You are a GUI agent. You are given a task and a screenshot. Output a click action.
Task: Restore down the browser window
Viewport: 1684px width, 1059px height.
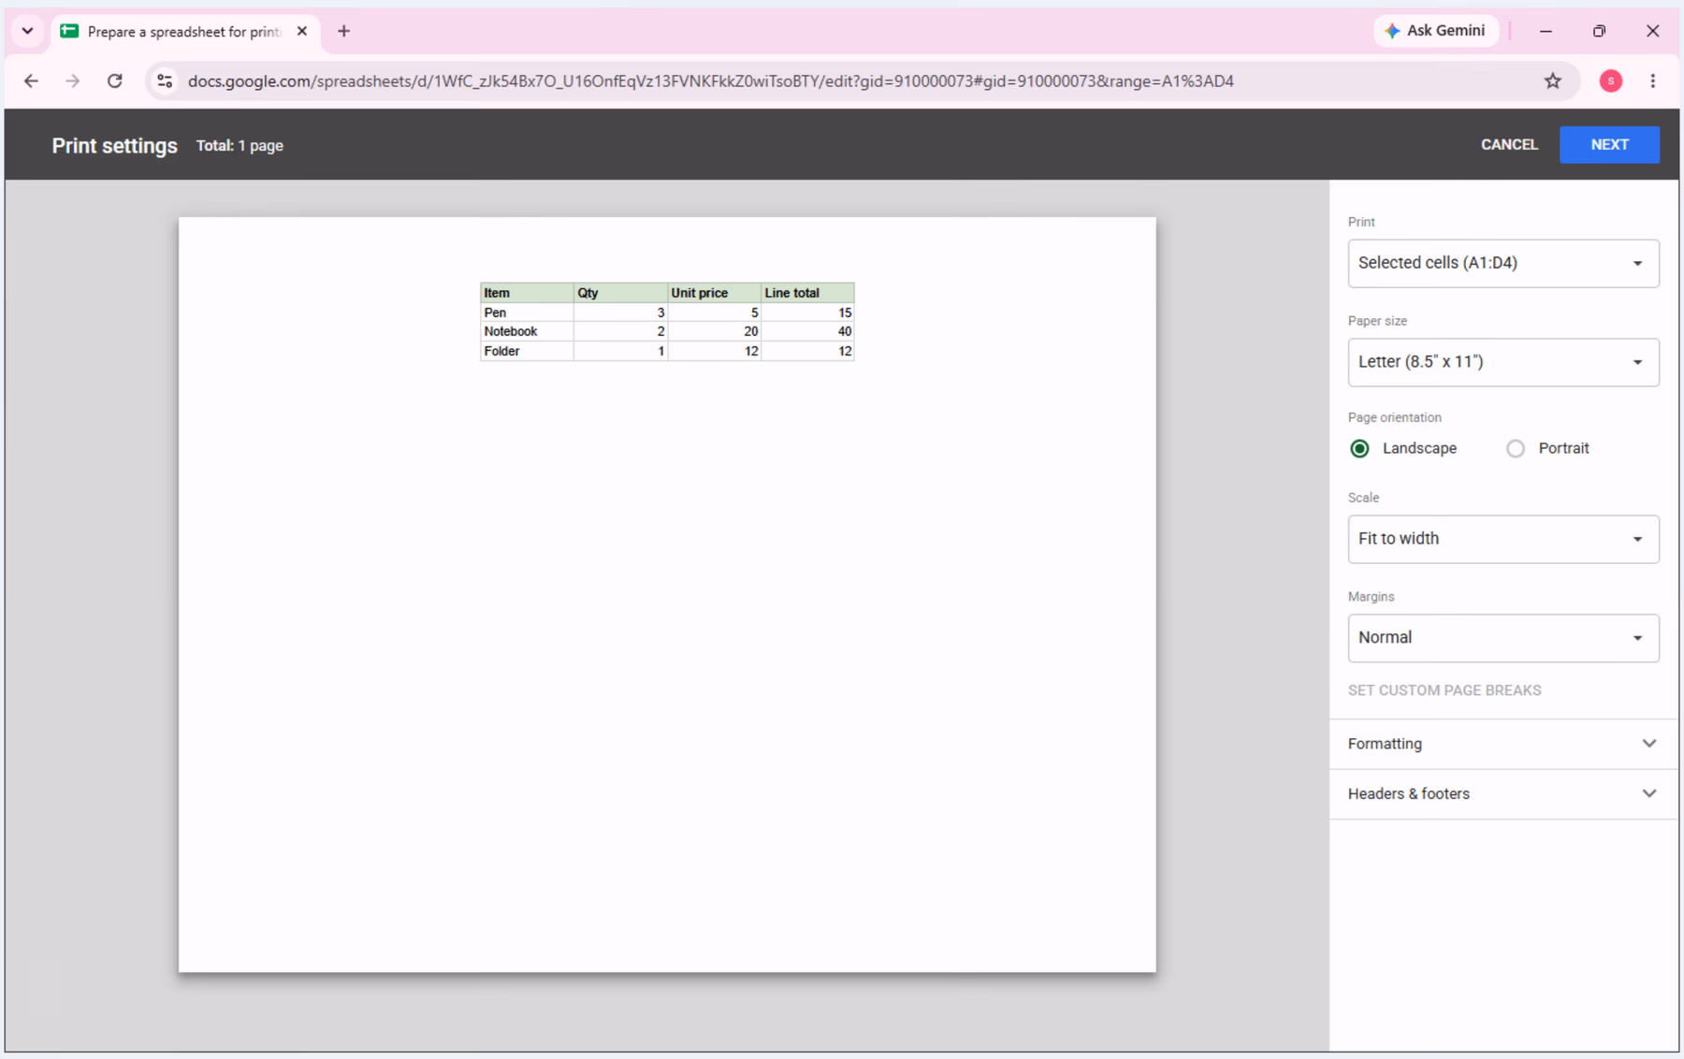pos(1599,31)
